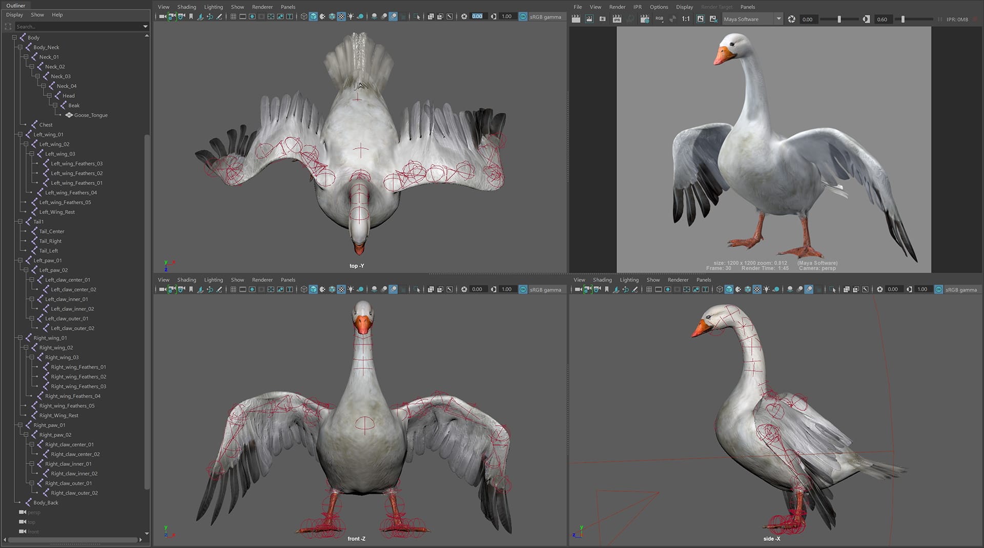Collapse Right_paw_01 node in Outliner
The height and width of the screenshot is (548, 984).
20,425
